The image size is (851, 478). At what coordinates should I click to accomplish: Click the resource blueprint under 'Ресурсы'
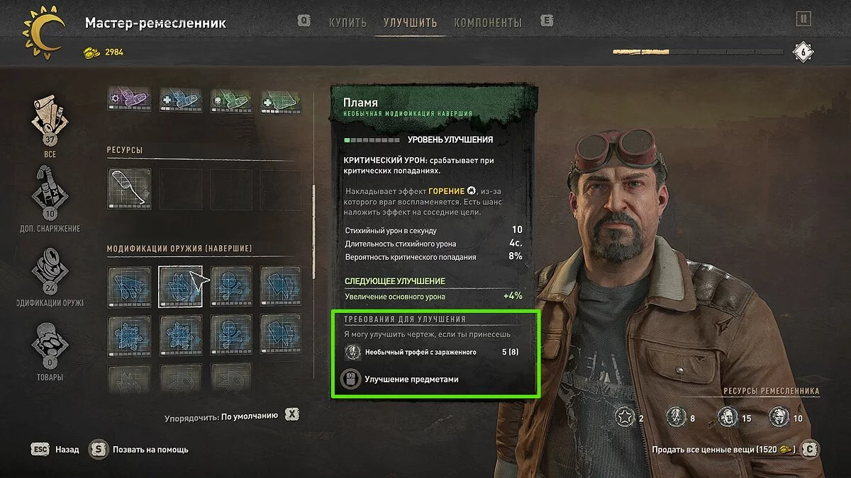pos(129,188)
